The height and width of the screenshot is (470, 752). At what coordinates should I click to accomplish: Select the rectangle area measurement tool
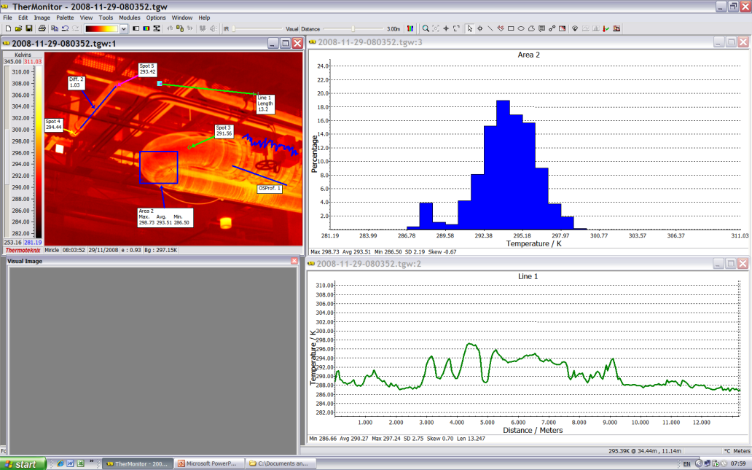pos(511,28)
